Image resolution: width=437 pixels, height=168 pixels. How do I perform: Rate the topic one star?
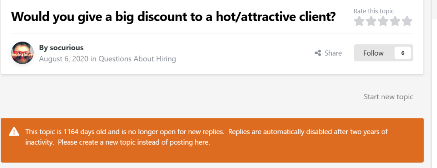[x=359, y=21]
